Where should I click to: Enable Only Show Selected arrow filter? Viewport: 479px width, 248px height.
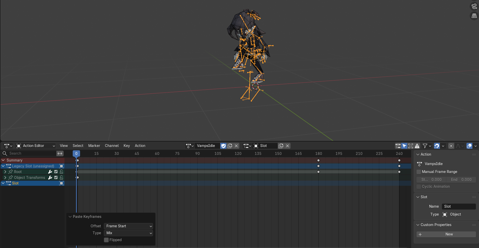(404, 146)
